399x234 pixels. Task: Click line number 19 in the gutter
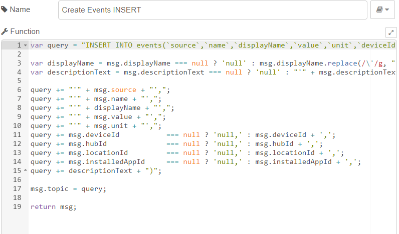click(18, 206)
